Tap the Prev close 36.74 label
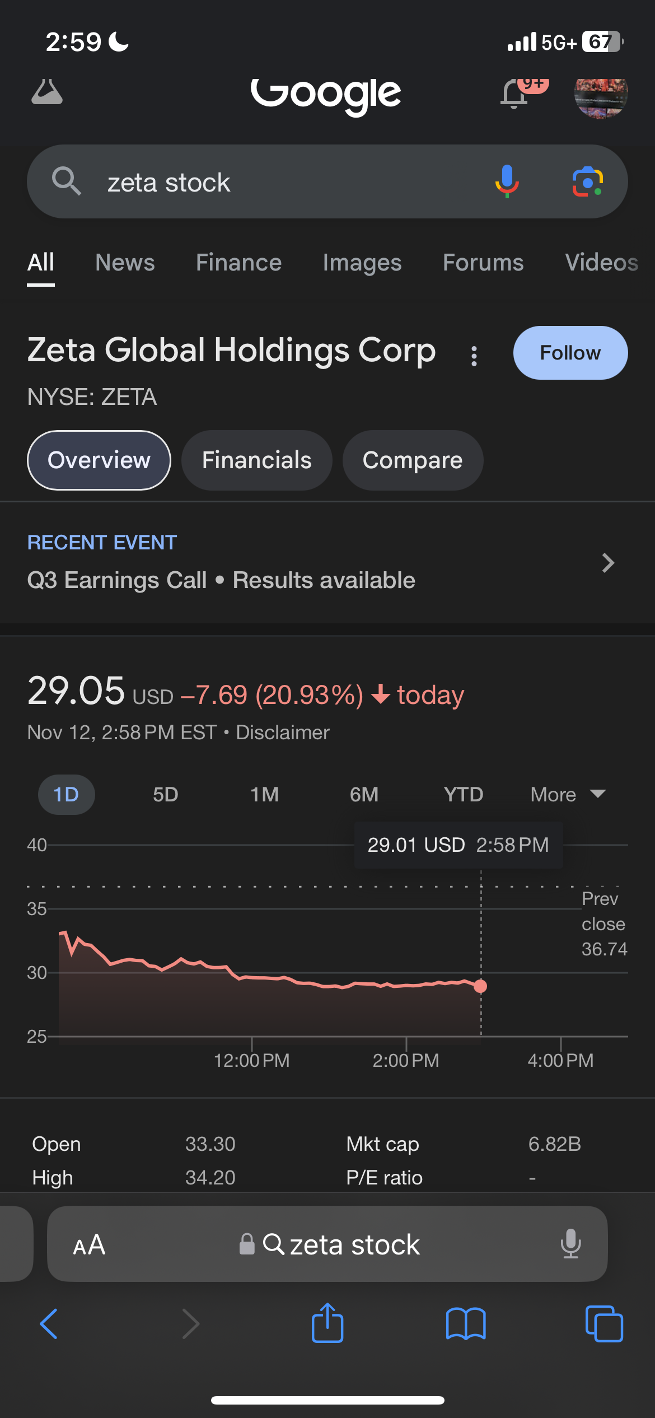Viewport: 655px width, 1418px height. pyautogui.click(x=604, y=924)
